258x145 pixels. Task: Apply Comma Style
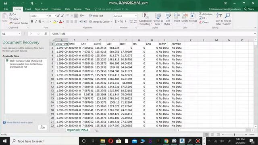click(125, 21)
